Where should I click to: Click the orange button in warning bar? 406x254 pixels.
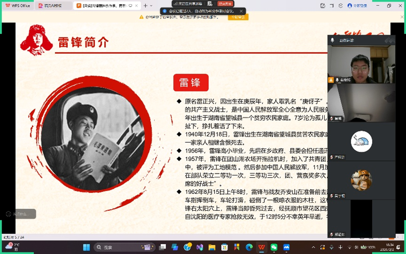coord(238,17)
